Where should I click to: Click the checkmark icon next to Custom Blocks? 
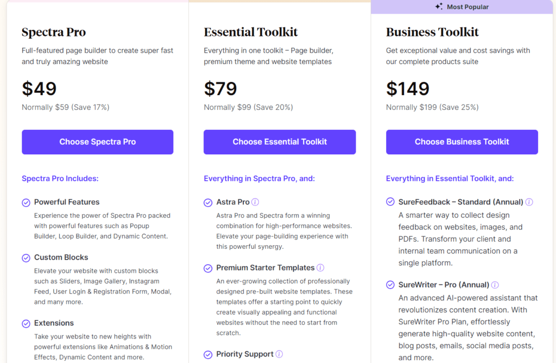tap(26, 258)
